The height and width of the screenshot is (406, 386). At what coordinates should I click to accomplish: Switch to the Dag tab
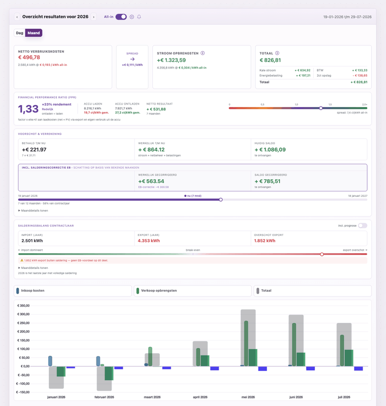click(x=20, y=33)
